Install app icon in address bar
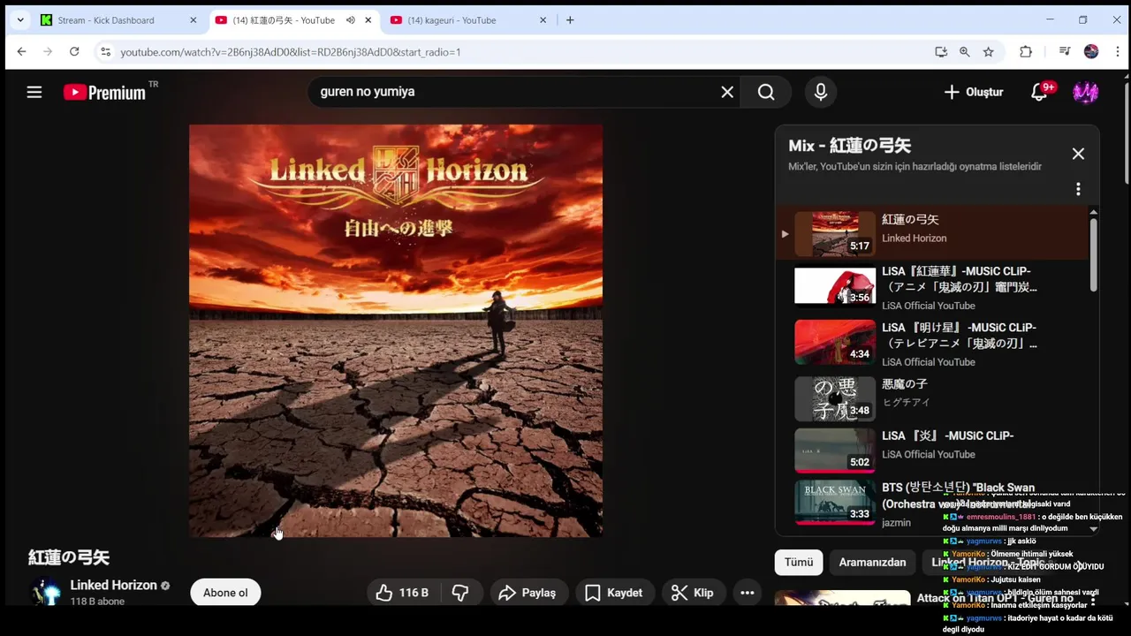Screen dimensions: 1131x636 tap(941, 52)
